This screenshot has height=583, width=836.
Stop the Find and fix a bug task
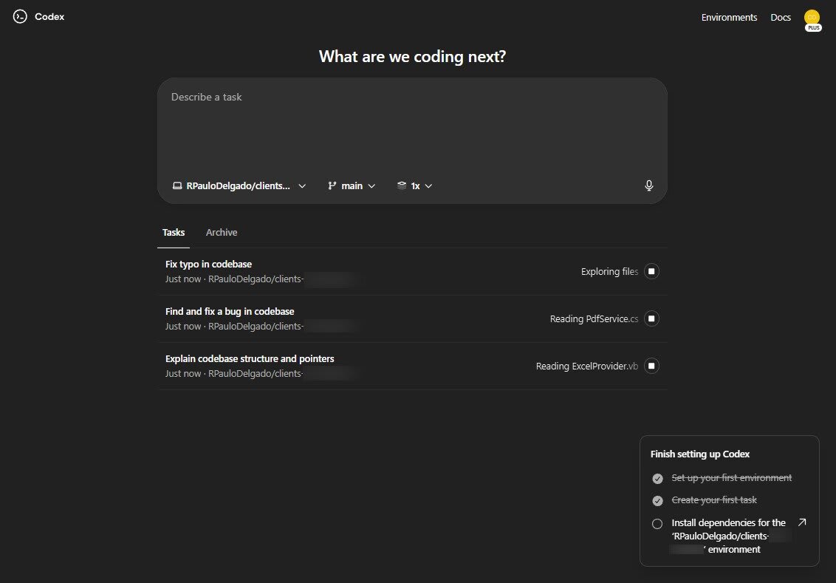[x=651, y=318]
